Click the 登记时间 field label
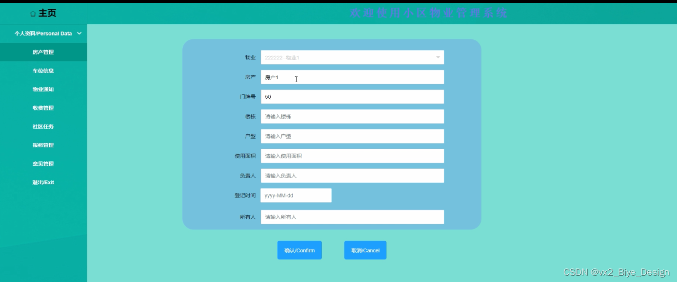The height and width of the screenshot is (282, 677). point(245,195)
